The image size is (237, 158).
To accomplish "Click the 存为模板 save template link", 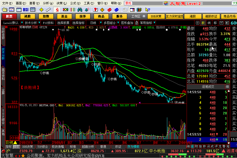I will click(133, 146).
